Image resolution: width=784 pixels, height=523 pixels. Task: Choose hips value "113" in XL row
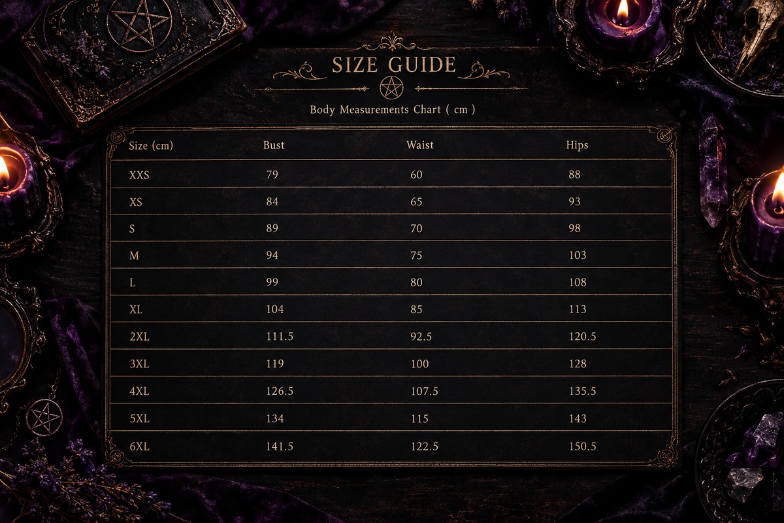[x=578, y=310]
